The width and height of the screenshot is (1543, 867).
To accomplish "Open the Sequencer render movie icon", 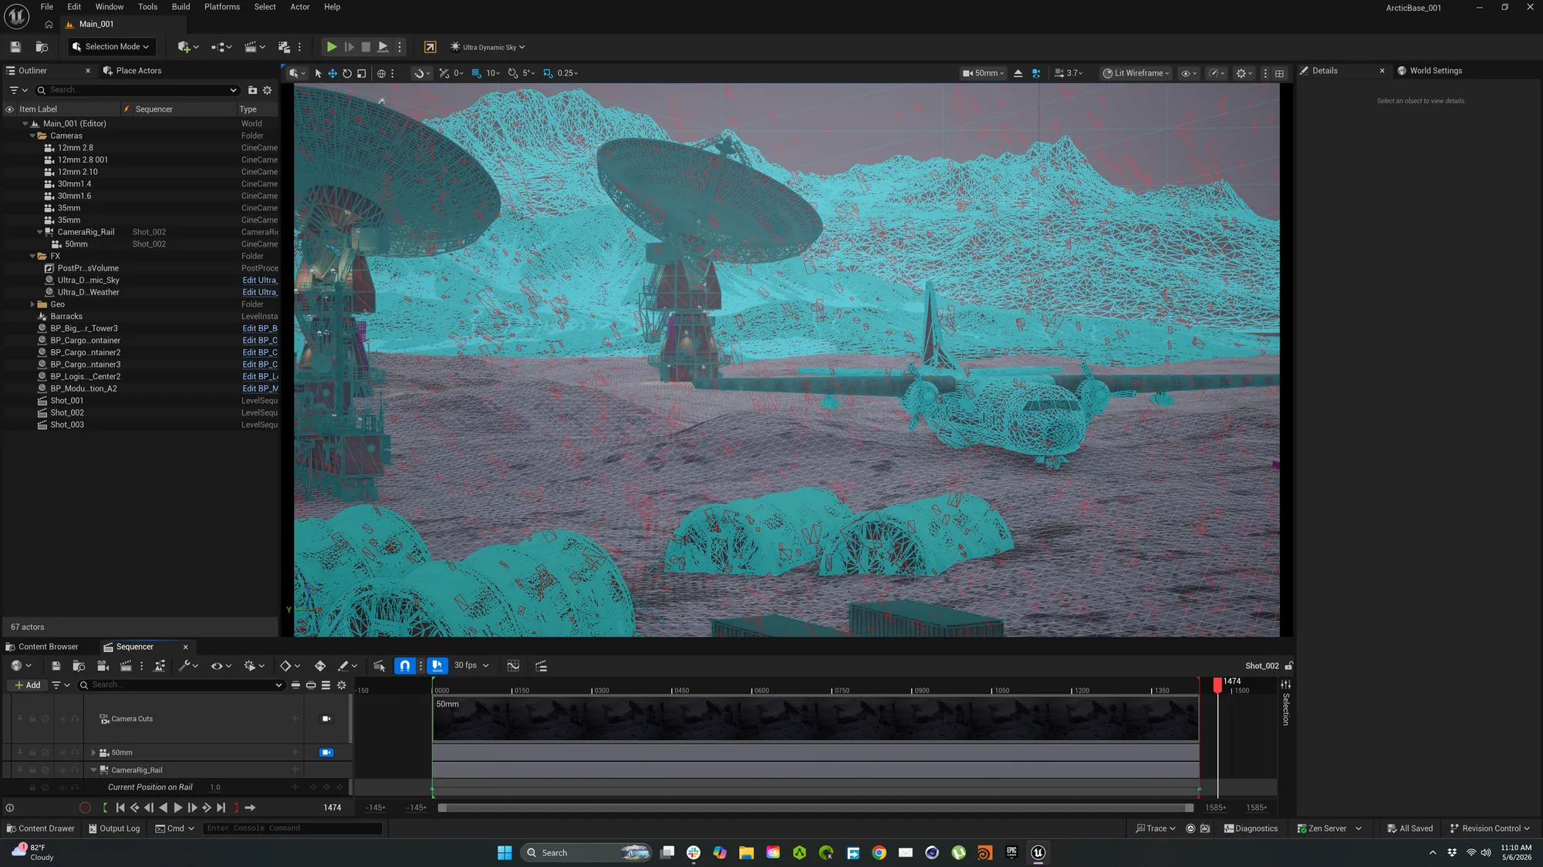I will tap(126, 666).
